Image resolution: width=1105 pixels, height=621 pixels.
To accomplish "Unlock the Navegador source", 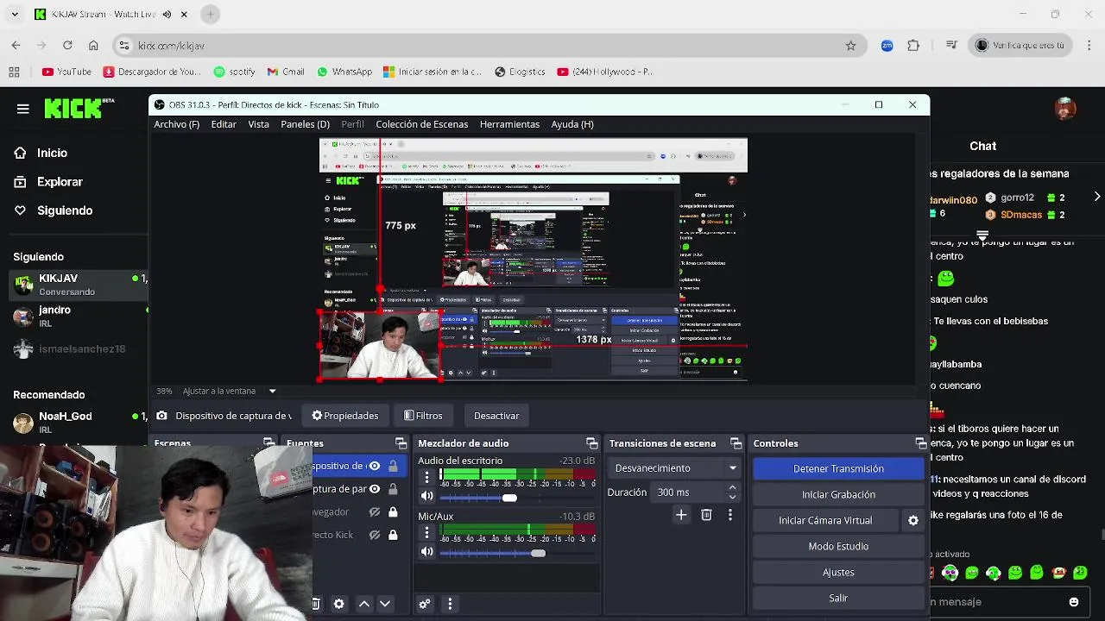I will tap(393, 512).
